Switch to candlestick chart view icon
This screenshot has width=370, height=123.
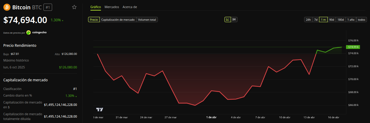[x=234, y=19]
